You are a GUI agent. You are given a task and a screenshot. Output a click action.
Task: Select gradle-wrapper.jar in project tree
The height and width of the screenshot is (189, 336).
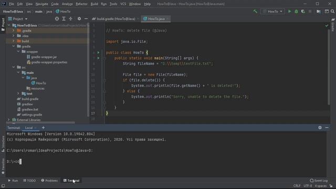coord(44,57)
